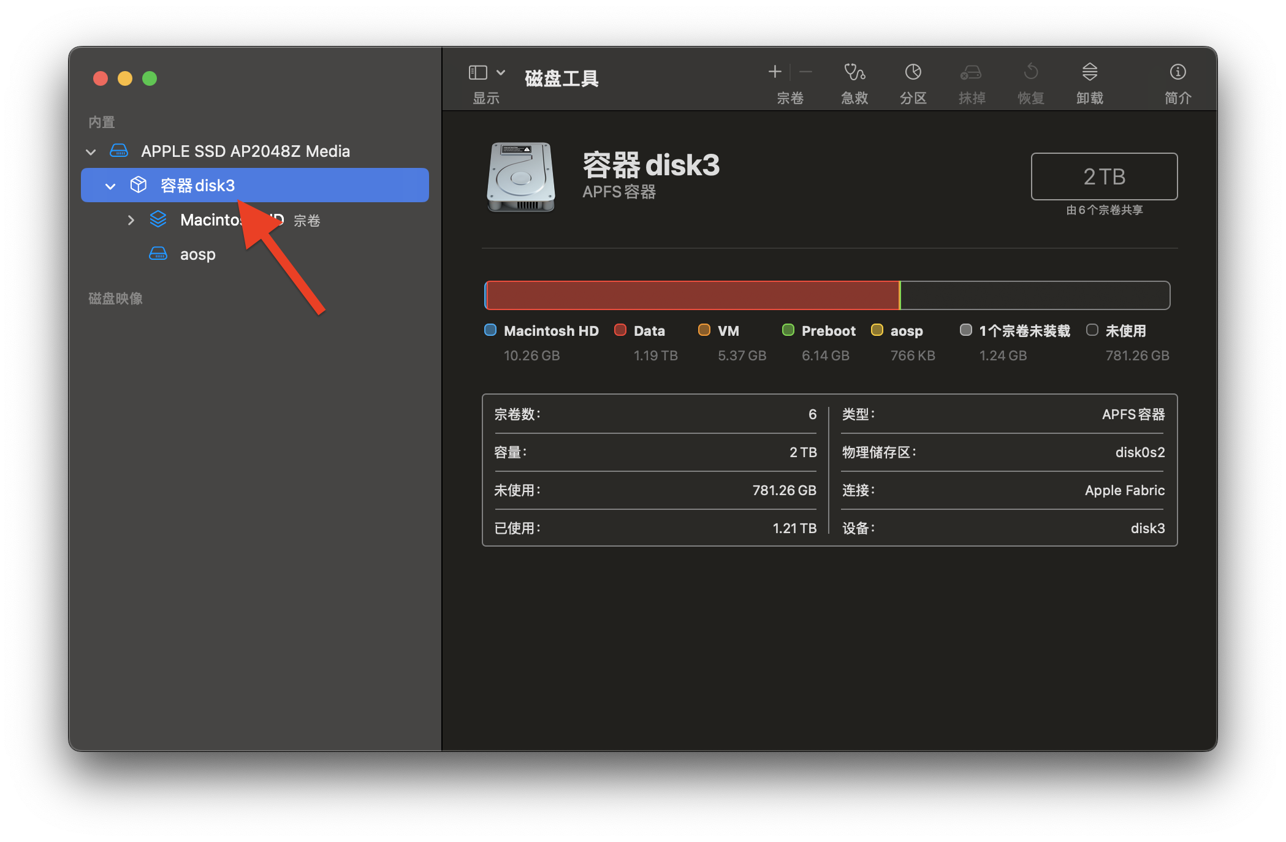Click the 急救 toolbar label

pos(854,98)
